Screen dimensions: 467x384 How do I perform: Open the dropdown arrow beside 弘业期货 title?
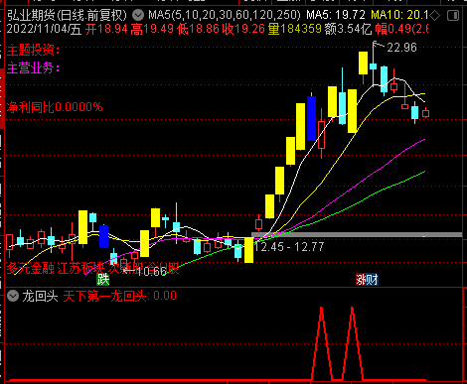pos(138,15)
